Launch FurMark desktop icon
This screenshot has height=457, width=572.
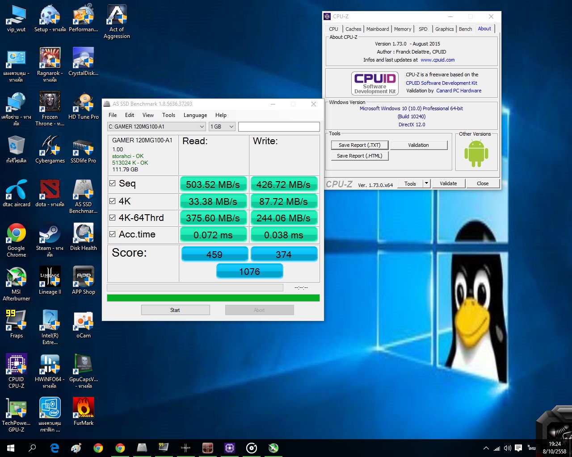(x=84, y=412)
